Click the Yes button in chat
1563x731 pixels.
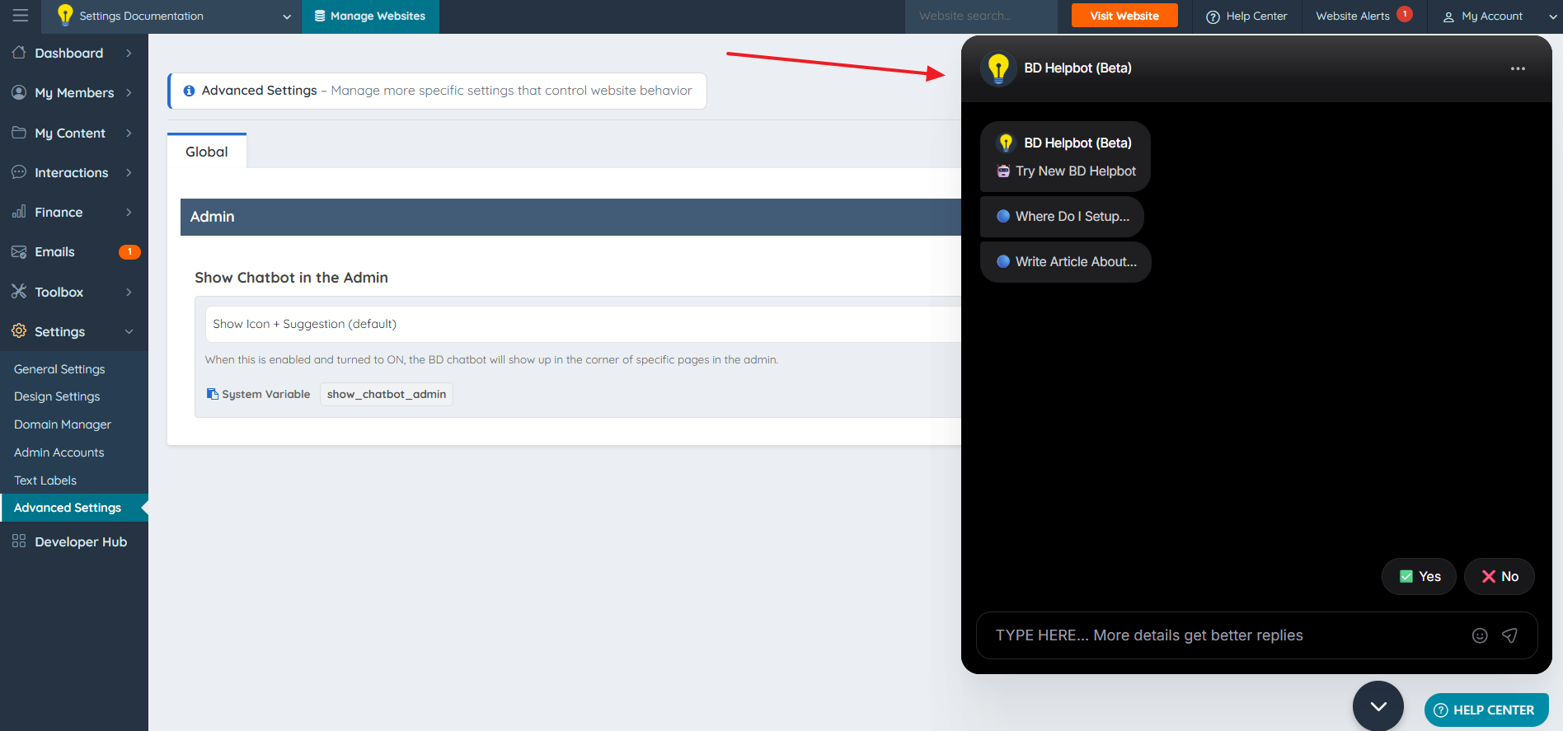(x=1419, y=576)
